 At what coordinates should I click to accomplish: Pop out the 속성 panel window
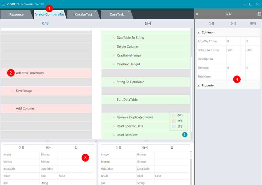(259, 14)
